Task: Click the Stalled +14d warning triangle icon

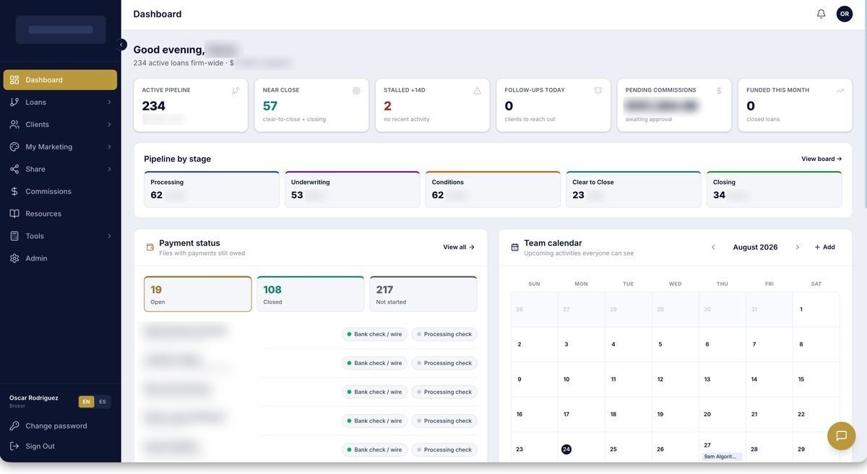Action: pyautogui.click(x=477, y=91)
